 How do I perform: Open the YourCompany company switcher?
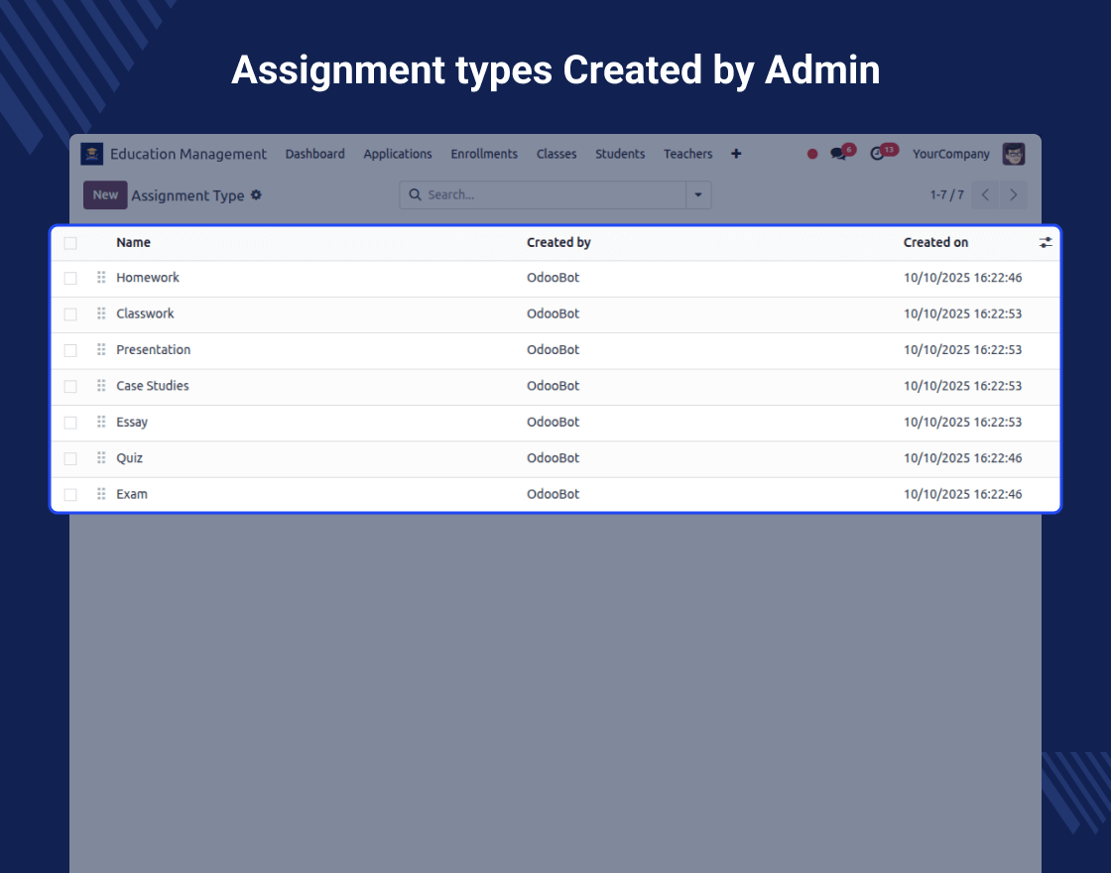(x=951, y=154)
